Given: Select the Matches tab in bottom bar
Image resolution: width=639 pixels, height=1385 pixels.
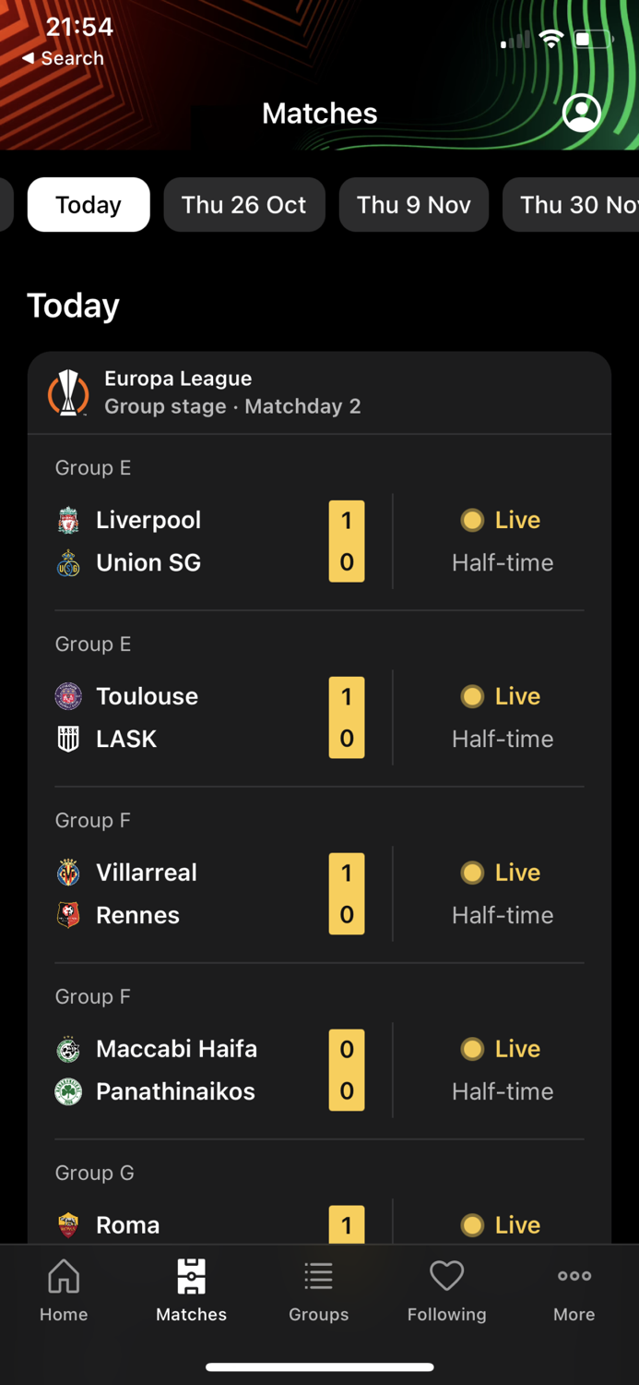Looking at the screenshot, I should [x=191, y=1290].
